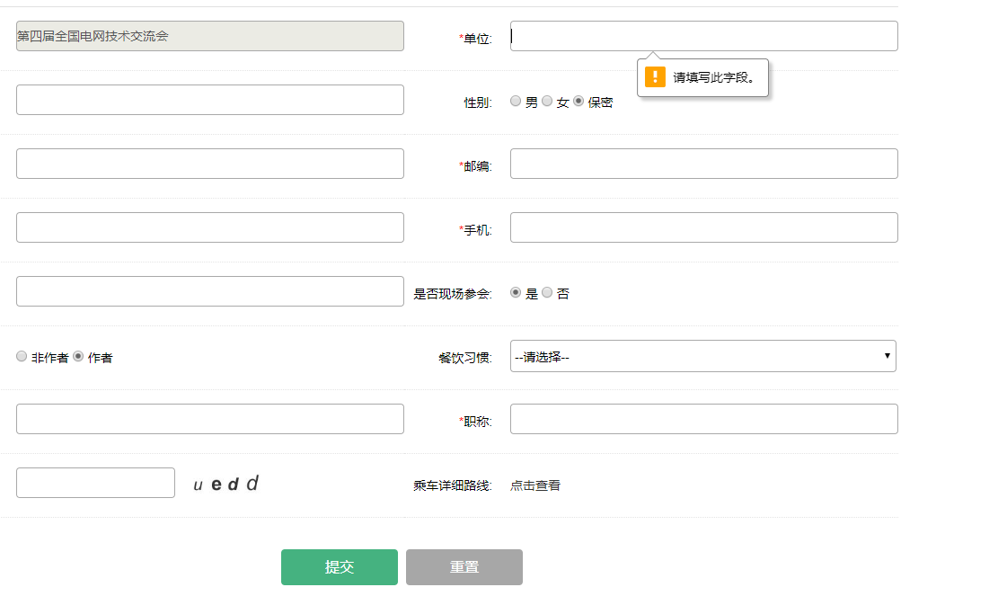Image resolution: width=998 pixels, height=605 pixels.
Task: Choose the 作者 radio option
Action: coord(78,356)
